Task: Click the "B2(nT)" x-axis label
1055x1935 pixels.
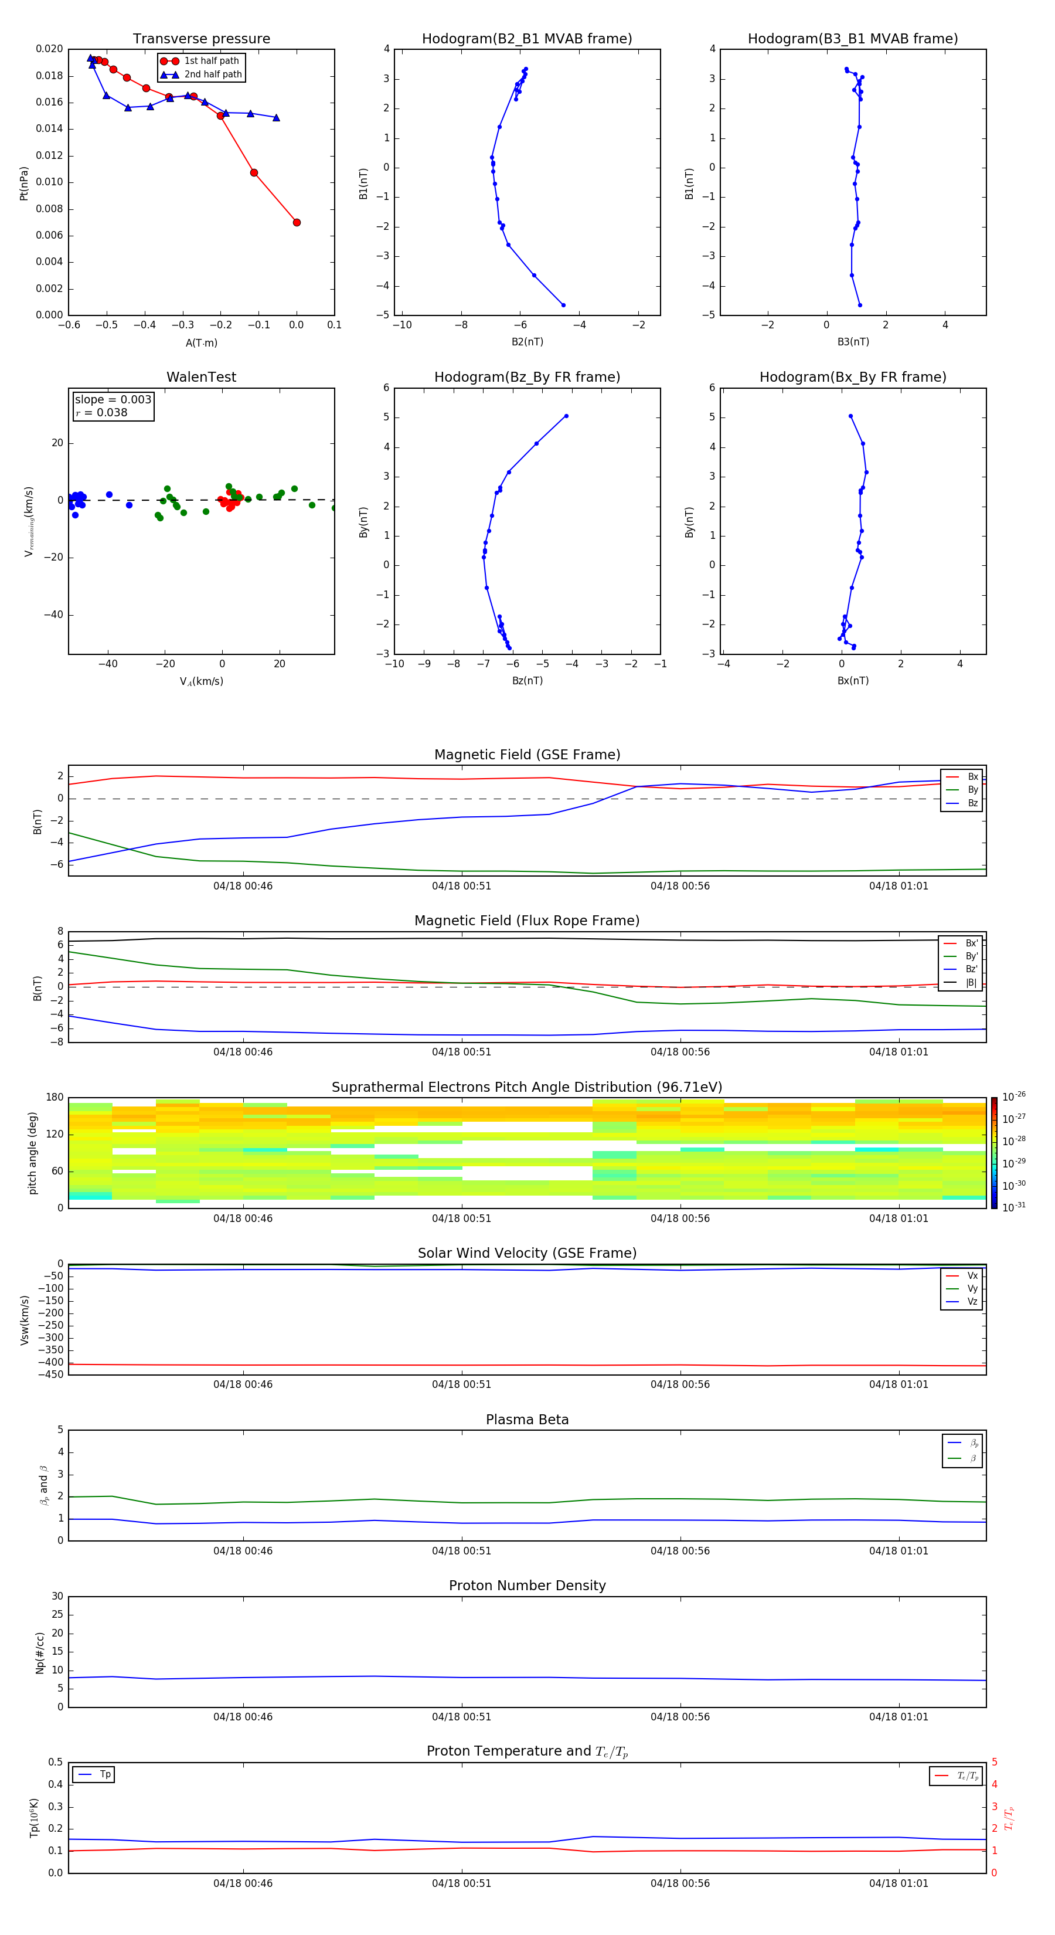Action: click(527, 342)
